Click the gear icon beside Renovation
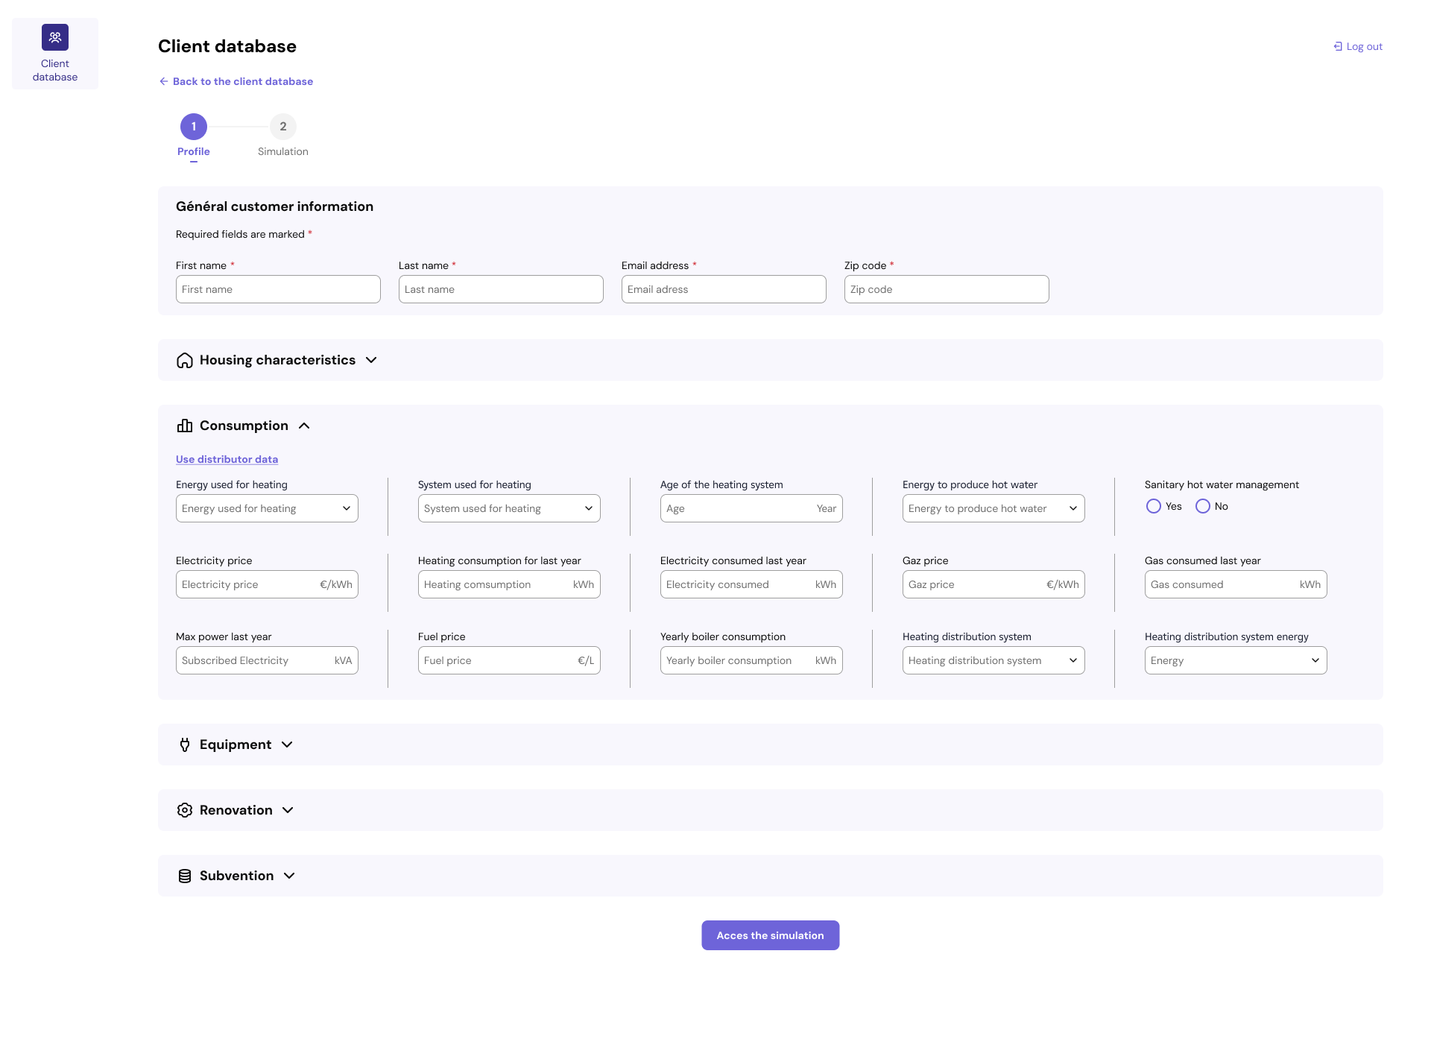 pyautogui.click(x=185, y=810)
